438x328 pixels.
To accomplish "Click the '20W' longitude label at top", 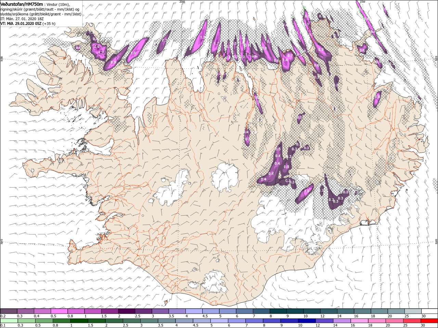I will pos(182,2).
